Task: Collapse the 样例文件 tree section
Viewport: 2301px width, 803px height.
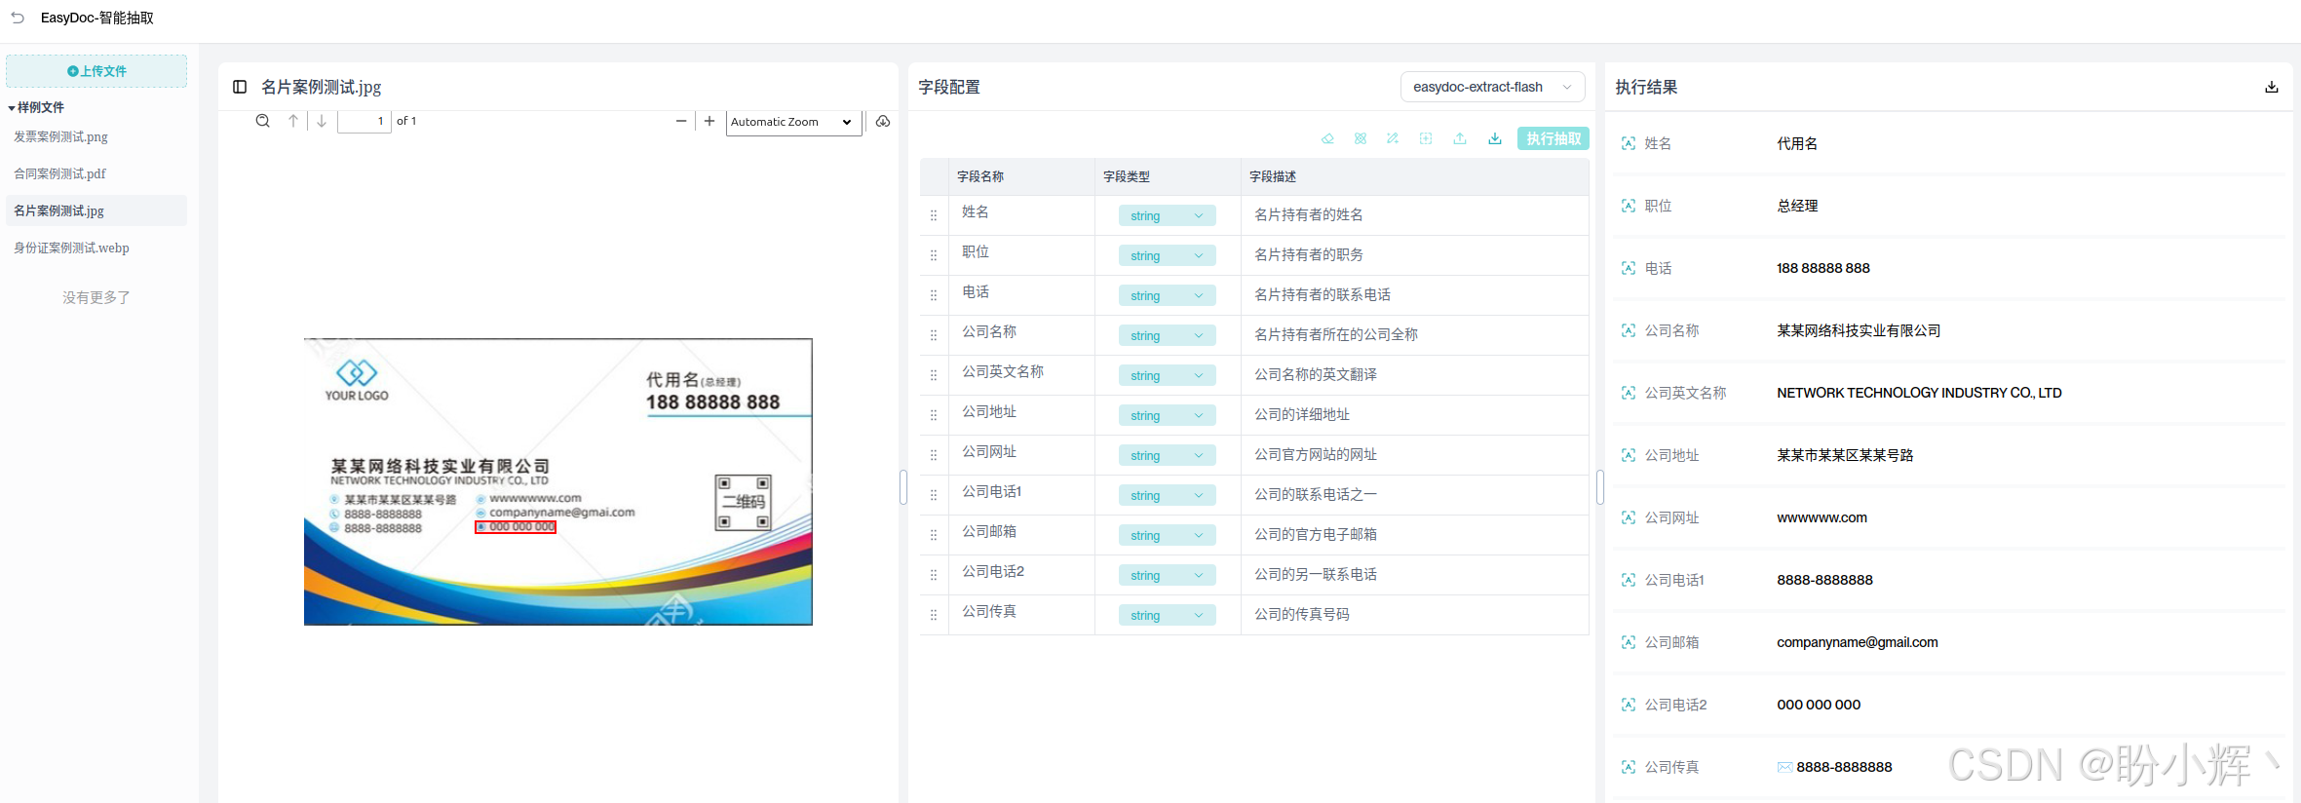Action: click(x=12, y=108)
